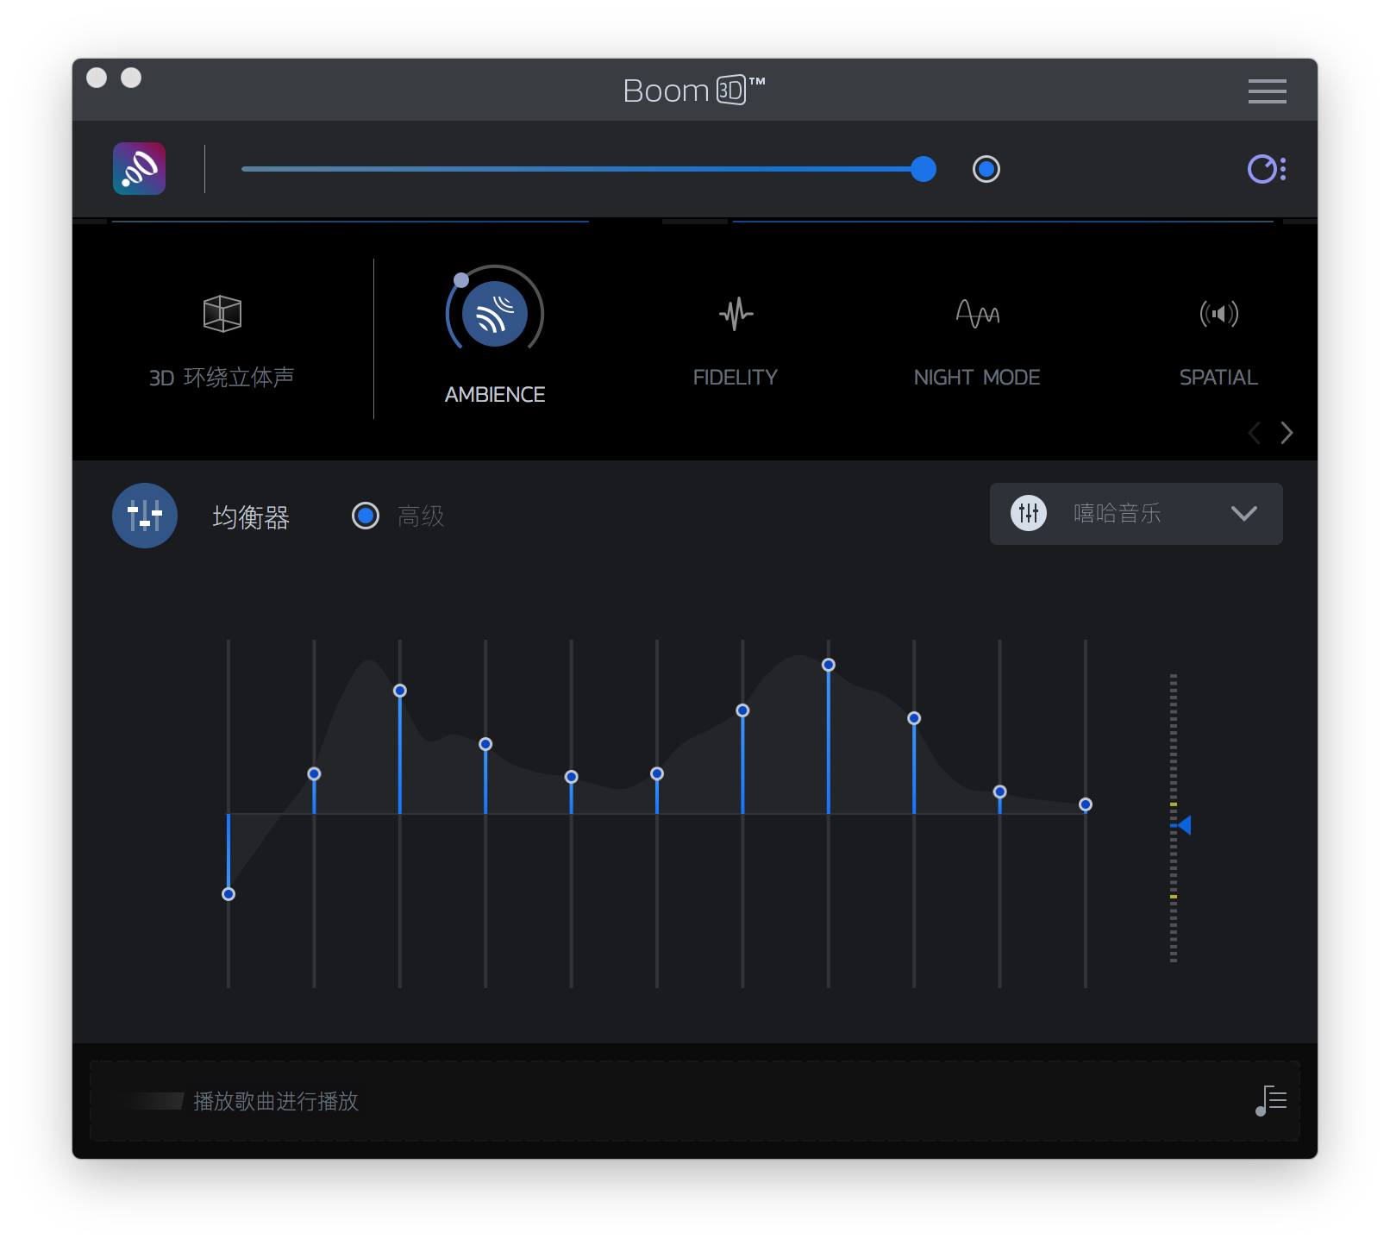Show previous effects with left chevron
The width and height of the screenshot is (1390, 1245).
click(x=1255, y=433)
